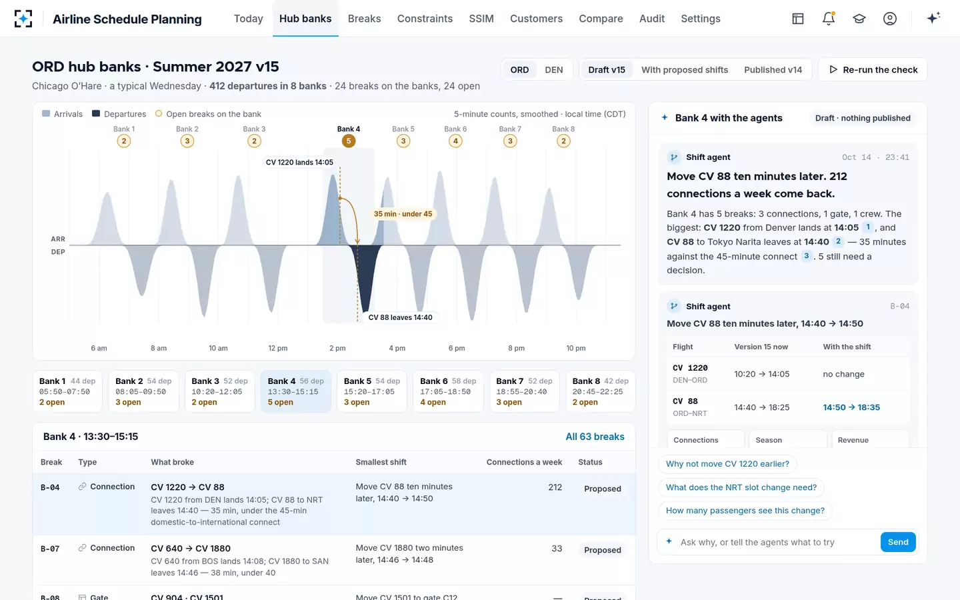The width and height of the screenshot is (960, 600).
Task: Ask How many passengers see this change
Action: (745, 511)
